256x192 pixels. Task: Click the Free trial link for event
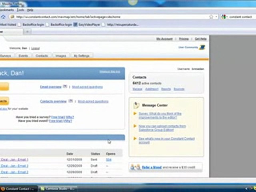click(x=55, y=121)
